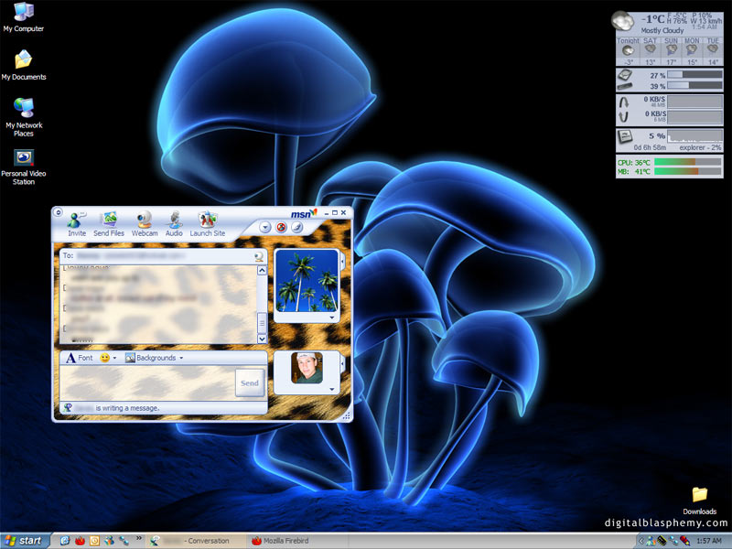
Task: Click the Mozilla Firebird quick launch icon
Action: 80,541
